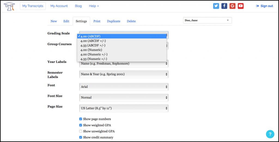Open the Doe, Jane student selector
This screenshot has height=142, width=279.
click(x=207, y=20)
